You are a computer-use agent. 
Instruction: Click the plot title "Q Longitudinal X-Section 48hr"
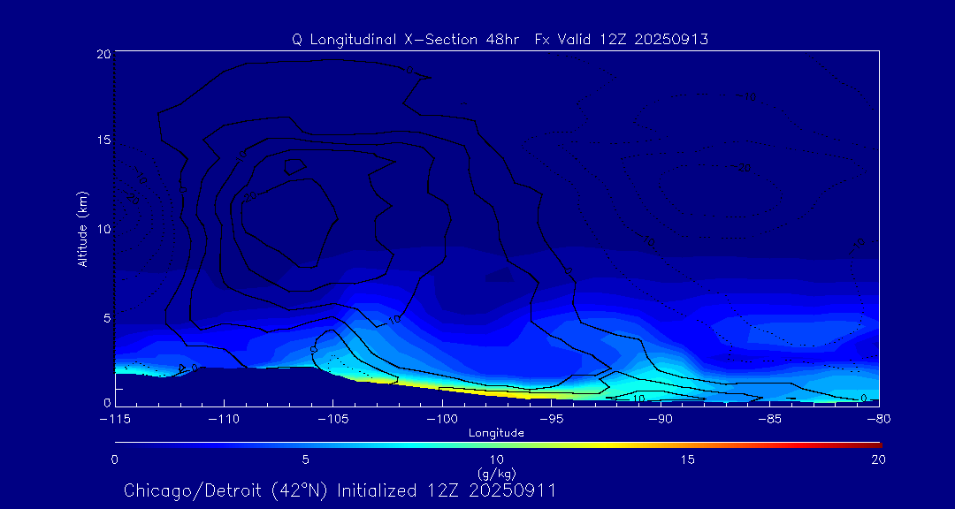[x=408, y=40]
